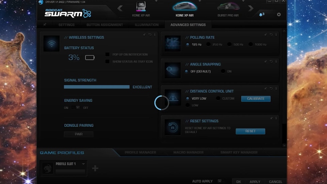This screenshot has width=327, height=184.
Task: Pin the Wireless Settings panel
Action: [144, 35]
